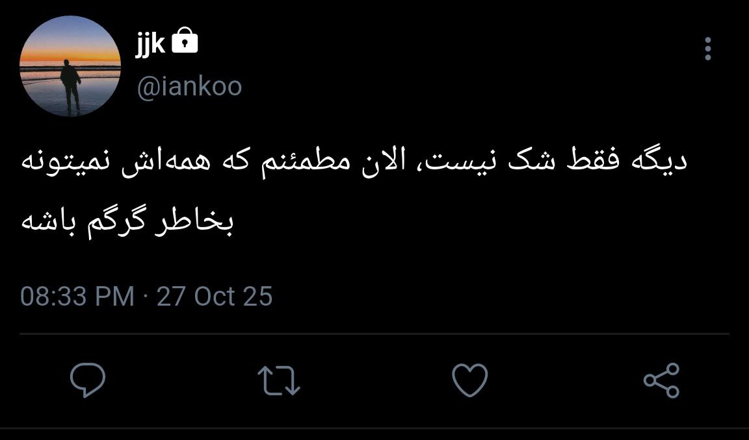The image size is (749, 440).
Task: Click the first line of the Persian tweet text
Action: [354, 161]
